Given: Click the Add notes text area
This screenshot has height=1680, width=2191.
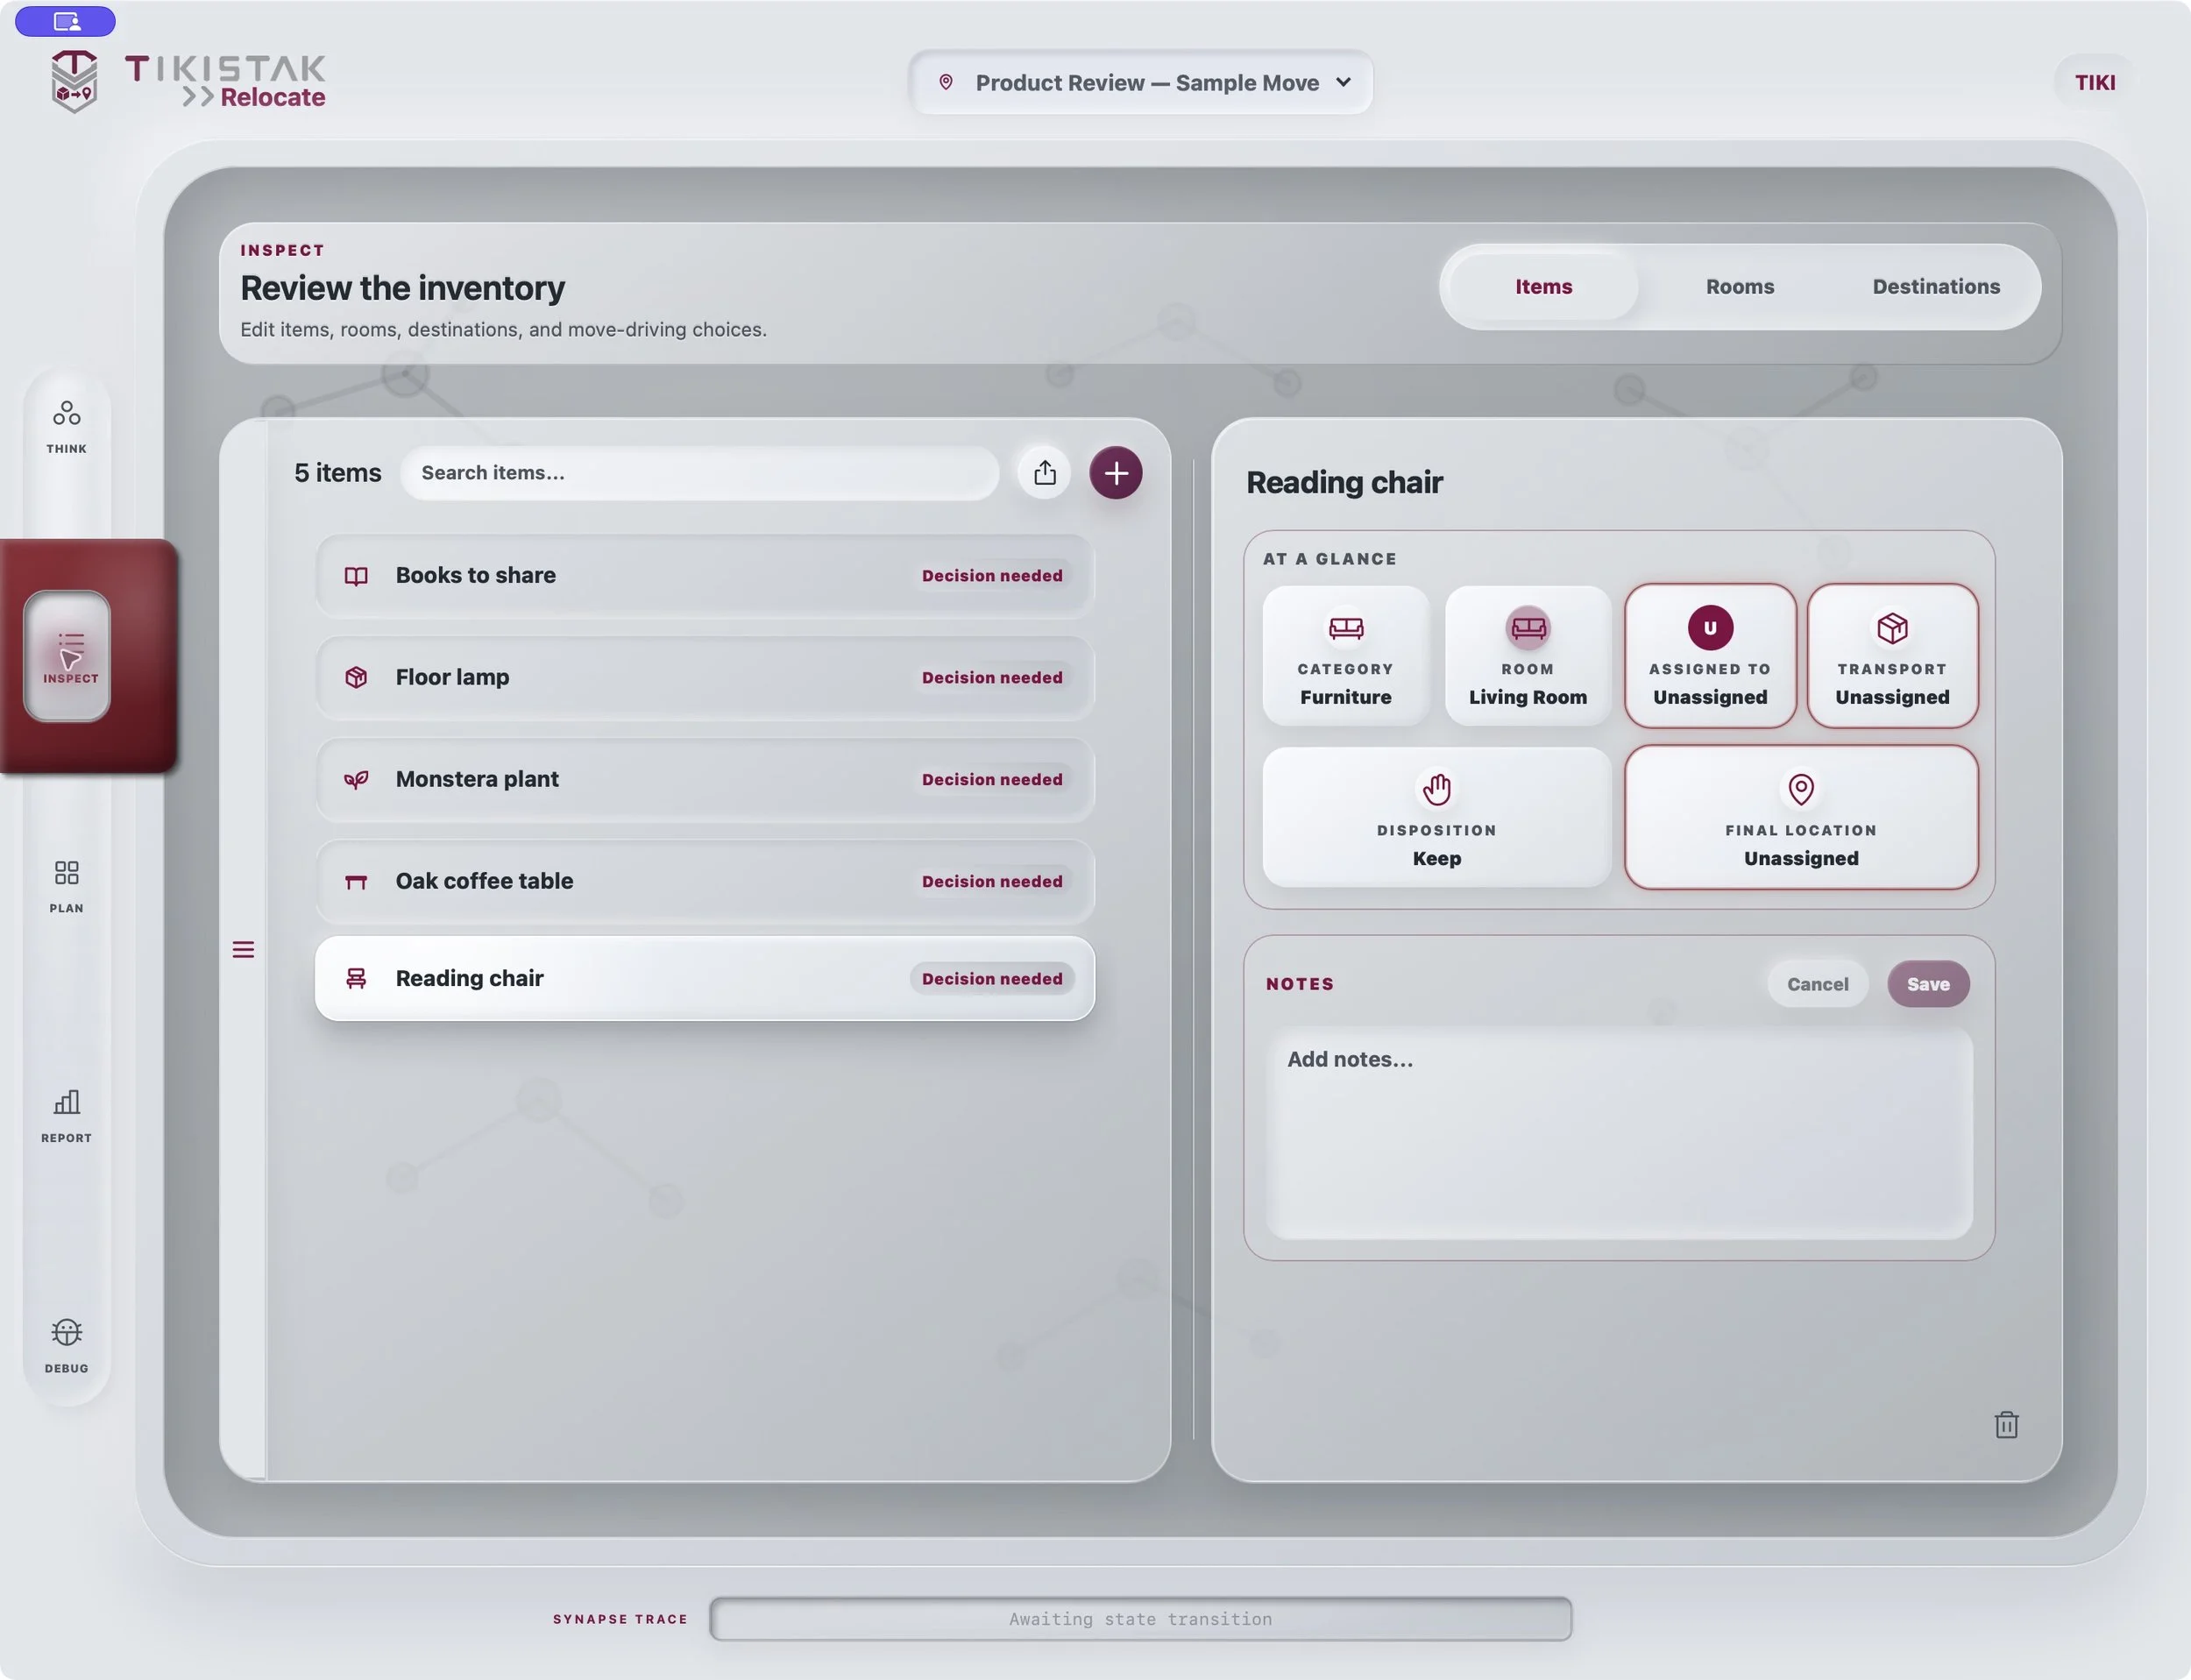Looking at the screenshot, I should (x=1619, y=1134).
